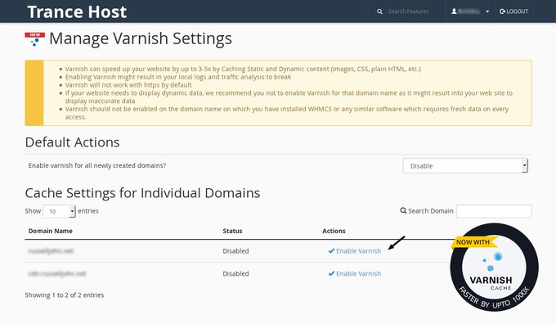Image resolution: width=556 pixels, height=324 pixels.
Task: Click the search magnifier icon in header
Action: pos(379,11)
